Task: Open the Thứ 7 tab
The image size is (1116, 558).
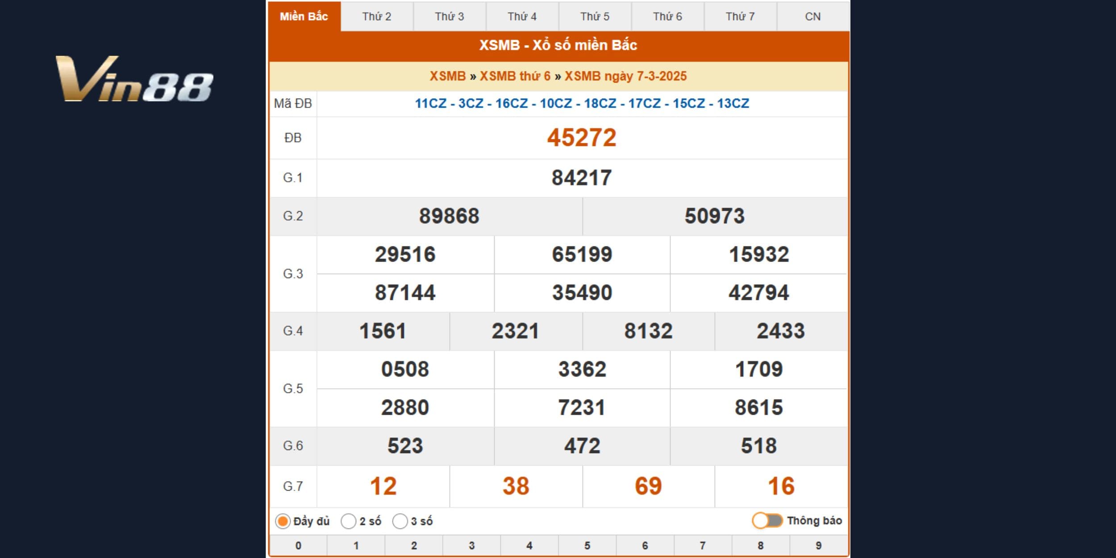Action: [x=740, y=17]
